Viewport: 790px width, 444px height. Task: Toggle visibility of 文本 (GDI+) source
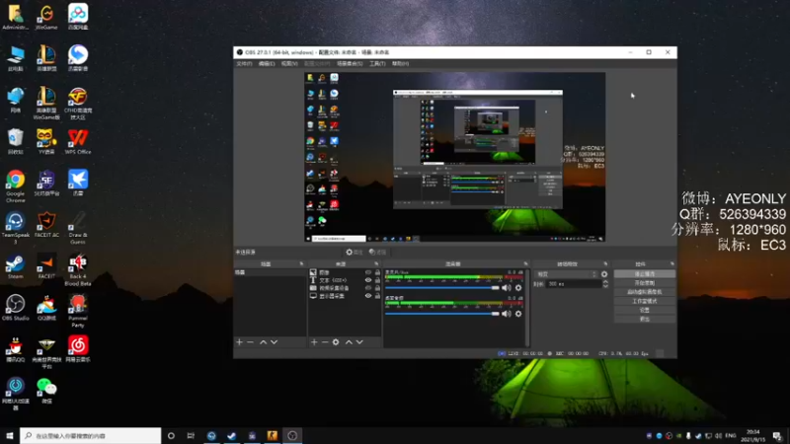point(368,280)
